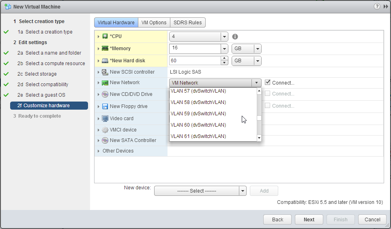Toggle the CD/DVD Drive Connect checkbox

pos(268,93)
